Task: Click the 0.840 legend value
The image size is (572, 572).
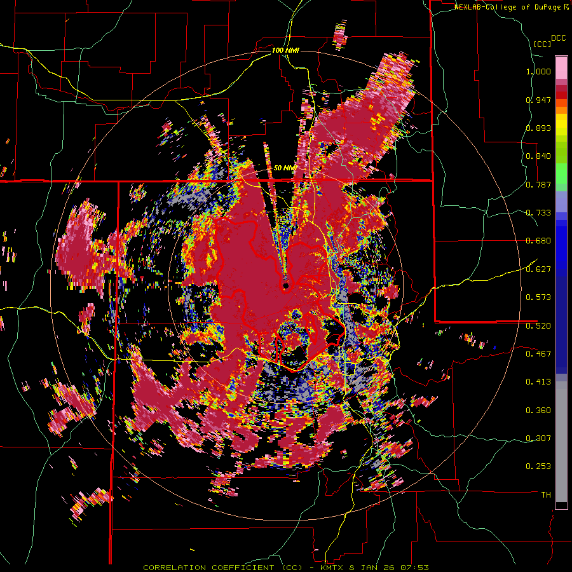Action: point(538,156)
